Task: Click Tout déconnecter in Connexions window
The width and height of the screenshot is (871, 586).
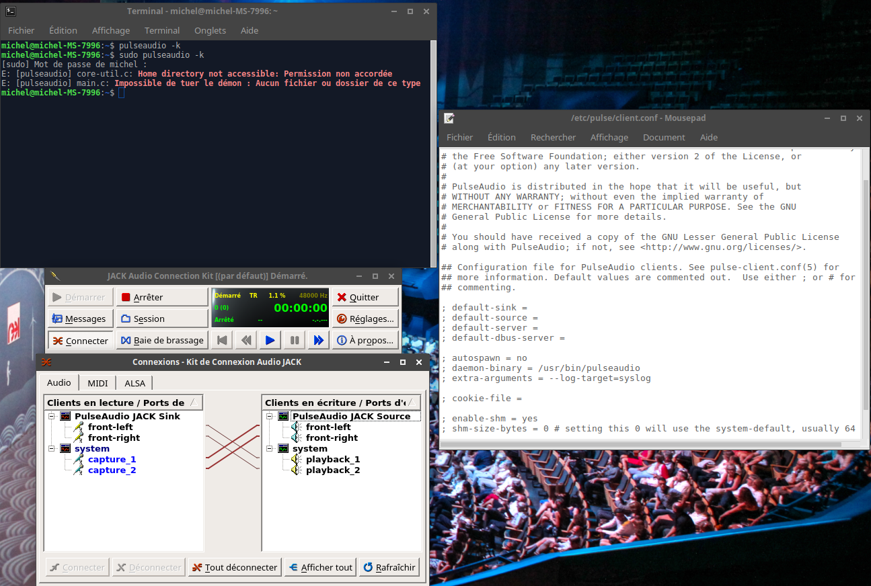Action: [234, 567]
